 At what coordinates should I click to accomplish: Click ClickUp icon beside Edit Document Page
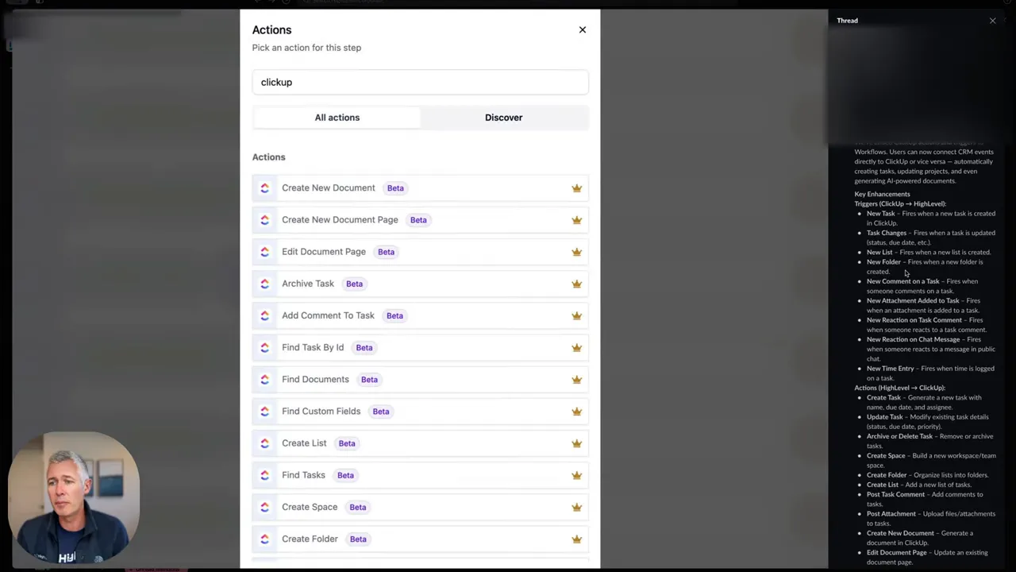pos(264,252)
